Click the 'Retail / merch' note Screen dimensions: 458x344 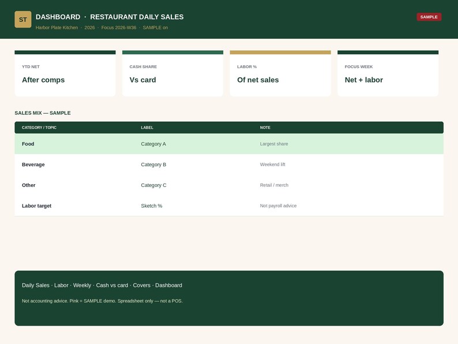pyautogui.click(x=274, y=185)
